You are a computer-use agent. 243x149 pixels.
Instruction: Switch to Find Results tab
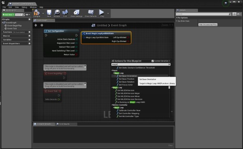click(64, 124)
